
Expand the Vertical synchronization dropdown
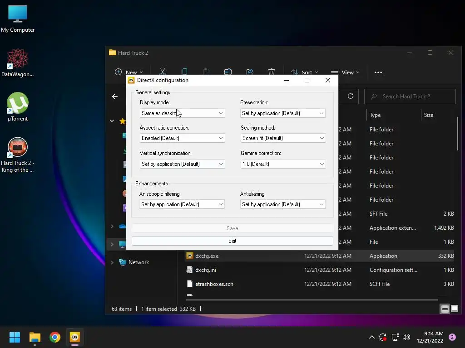pyautogui.click(x=182, y=164)
